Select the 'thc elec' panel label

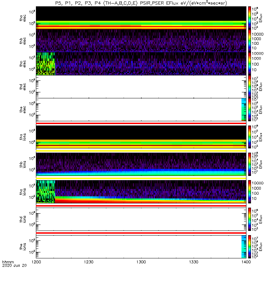[x=23, y=64]
